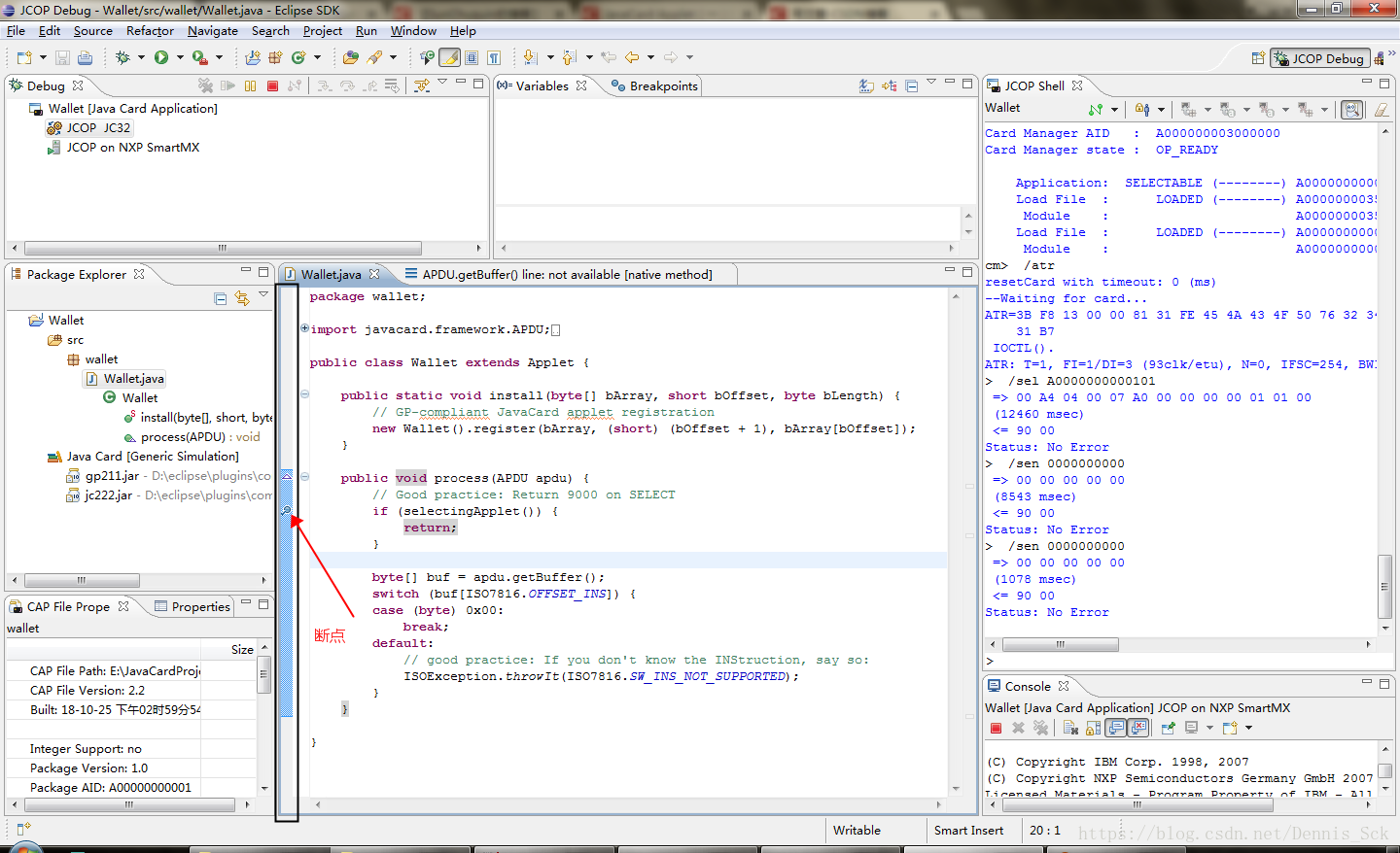Image resolution: width=1400 pixels, height=853 pixels.
Task: Switch to the Properties tab
Action: [192, 607]
